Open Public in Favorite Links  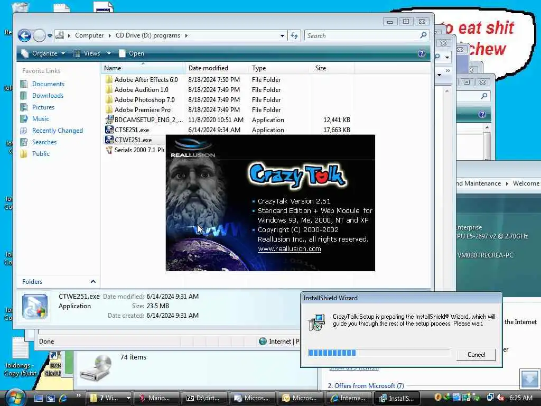click(41, 154)
